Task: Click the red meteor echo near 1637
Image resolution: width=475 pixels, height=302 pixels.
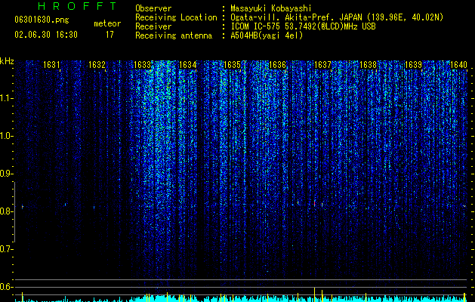Action: [x=314, y=204]
